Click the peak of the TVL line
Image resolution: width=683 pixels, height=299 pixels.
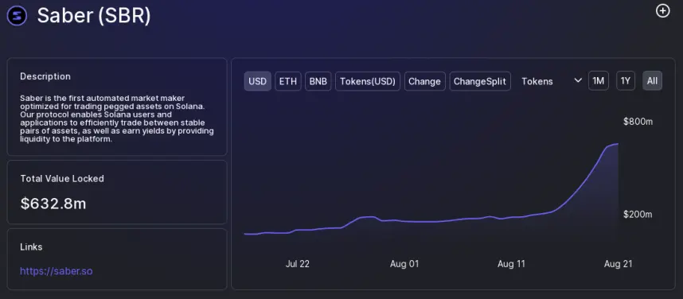point(617,144)
